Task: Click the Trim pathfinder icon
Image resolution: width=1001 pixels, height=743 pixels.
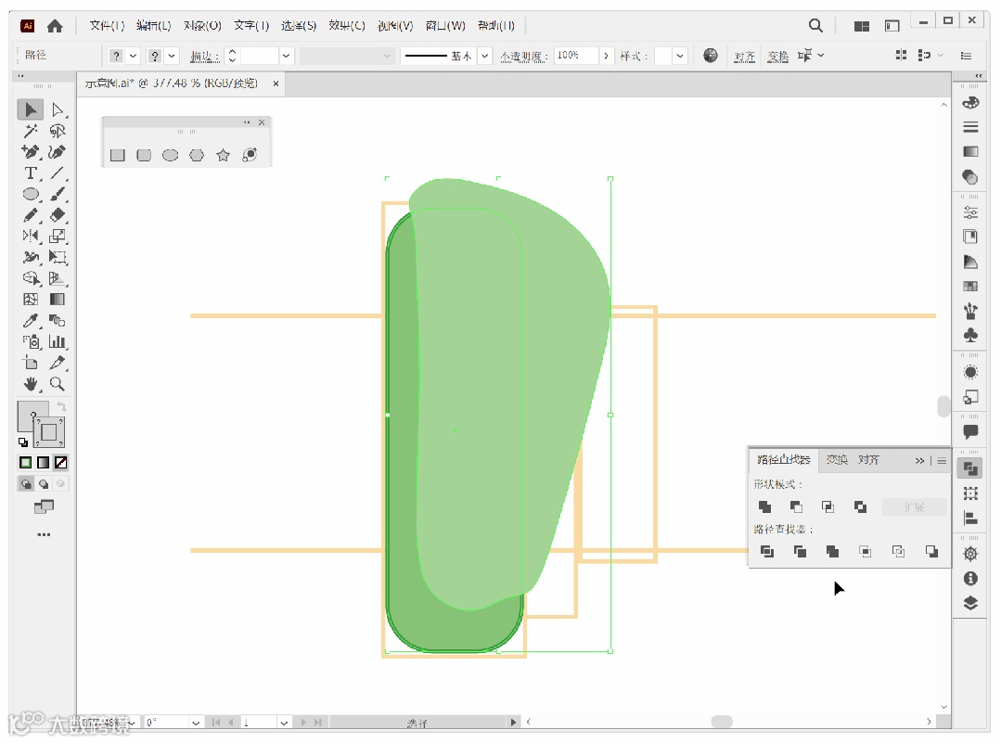Action: click(800, 552)
